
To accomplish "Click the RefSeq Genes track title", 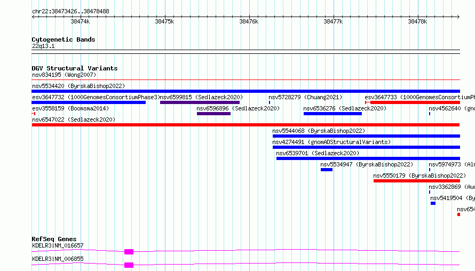I will 54,239.
